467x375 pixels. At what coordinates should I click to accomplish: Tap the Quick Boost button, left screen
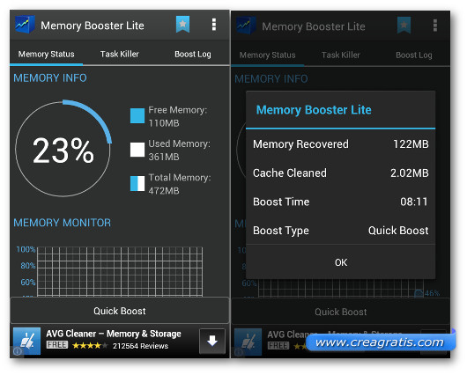point(120,311)
